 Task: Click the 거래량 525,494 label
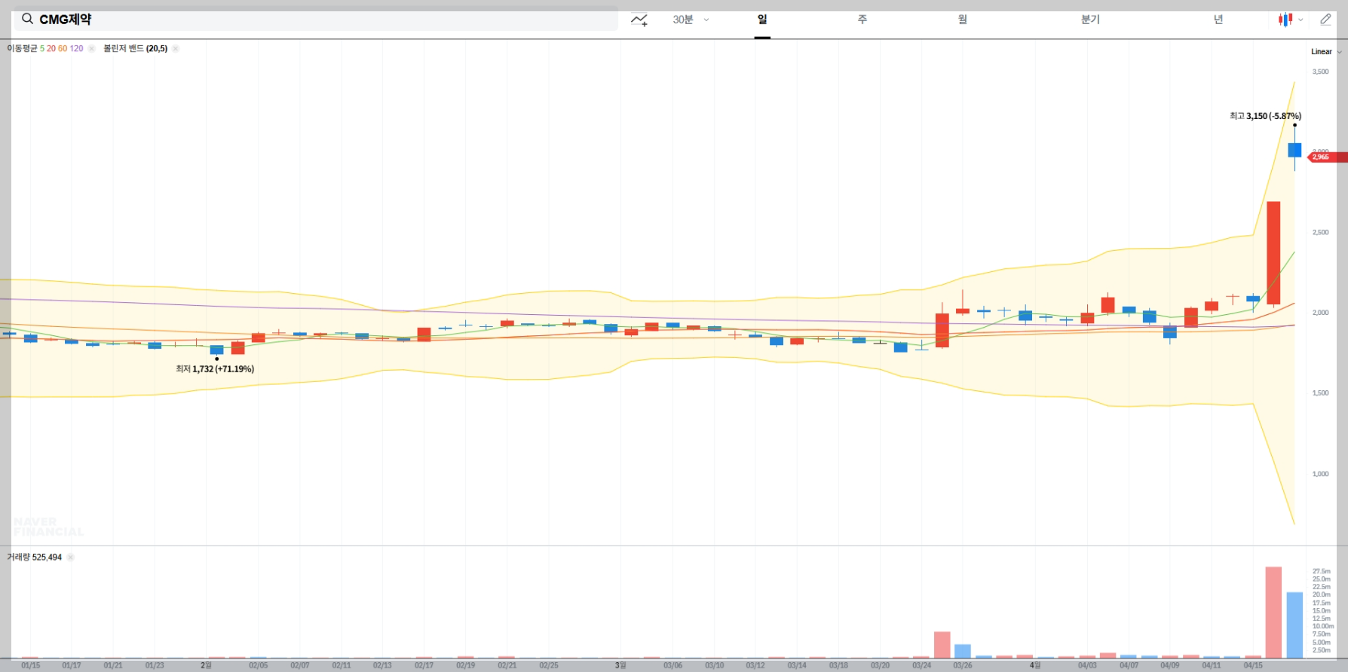point(35,557)
